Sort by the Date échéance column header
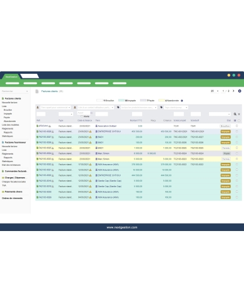This screenshot has width=244, height=303. point(84,120)
